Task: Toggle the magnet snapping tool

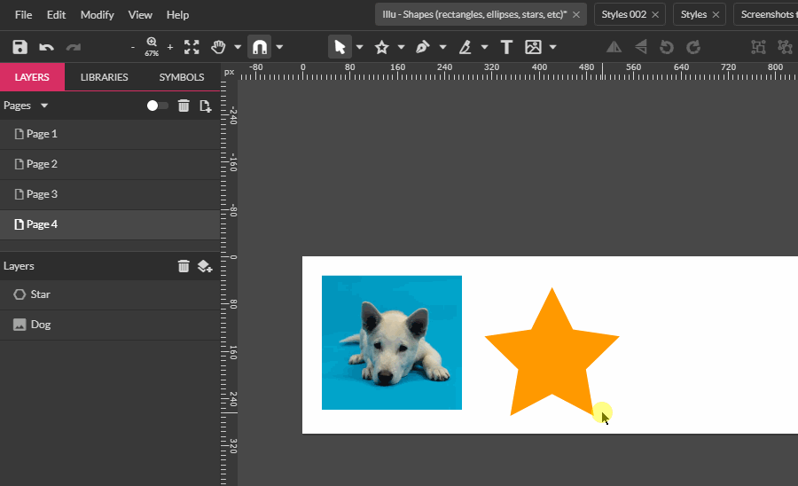Action: point(260,47)
